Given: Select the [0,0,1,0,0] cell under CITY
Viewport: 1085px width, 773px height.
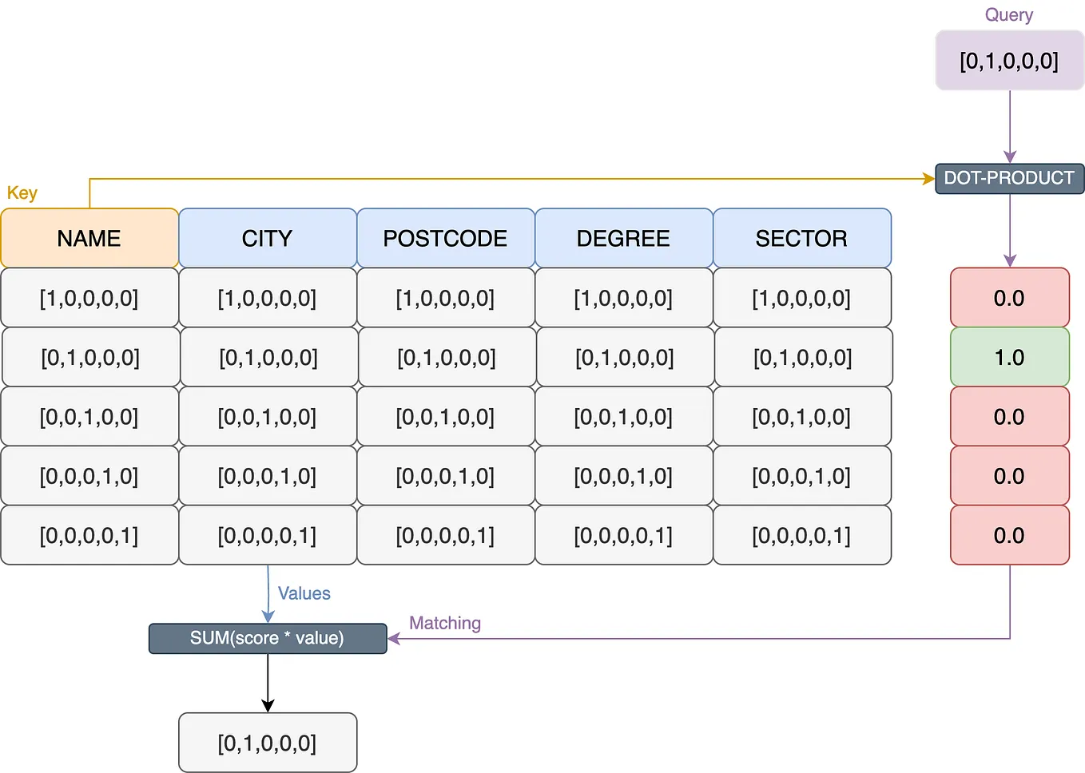Looking at the screenshot, I should 267,417.
